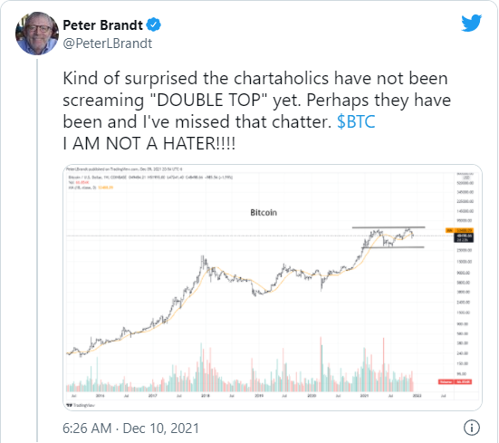Click the 2021 label on chart time axis
499x443 pixels.
[x=364, y=396]
